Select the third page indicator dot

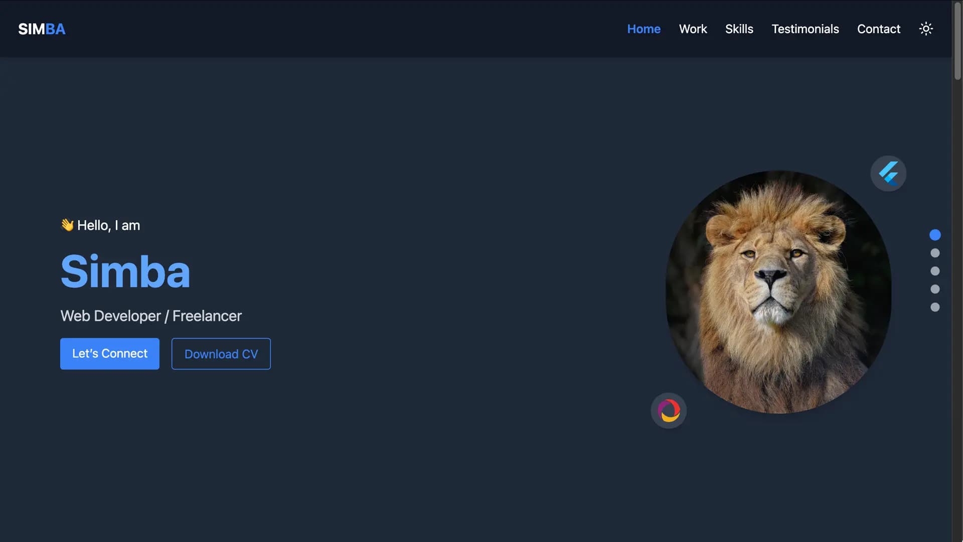click(x=935, y=271)
